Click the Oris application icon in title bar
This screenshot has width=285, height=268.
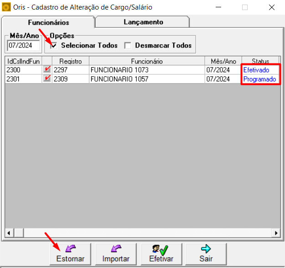point(6,7)
